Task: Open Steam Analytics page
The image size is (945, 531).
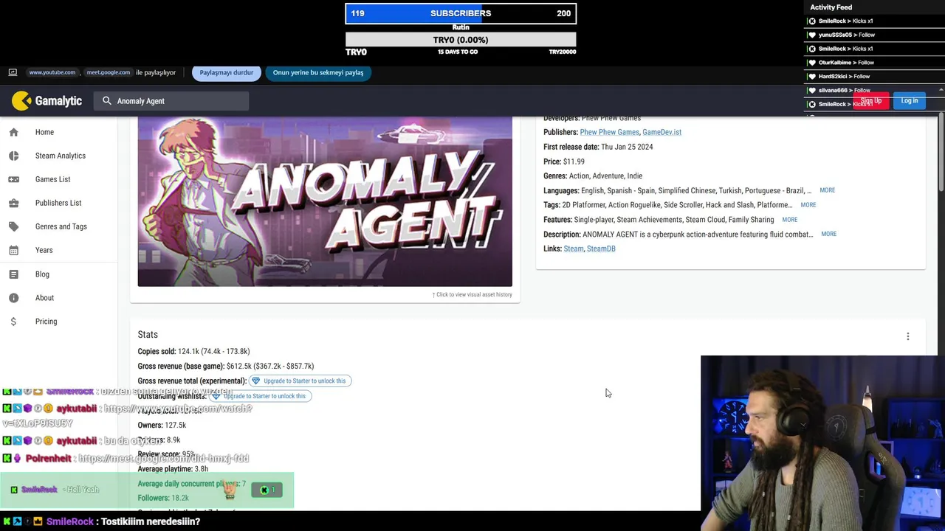Action: click(61, 156)
